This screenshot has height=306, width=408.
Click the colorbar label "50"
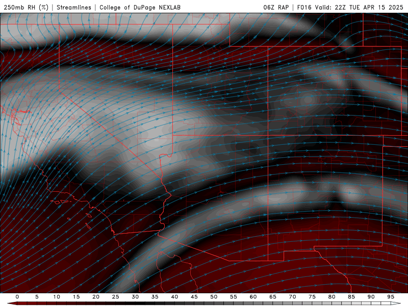tap(214, 297)
